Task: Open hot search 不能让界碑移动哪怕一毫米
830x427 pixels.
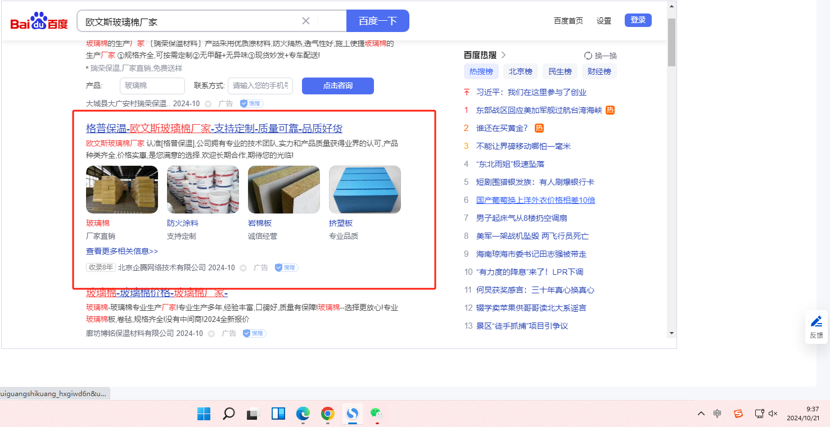Action: [x=524, y=146]
